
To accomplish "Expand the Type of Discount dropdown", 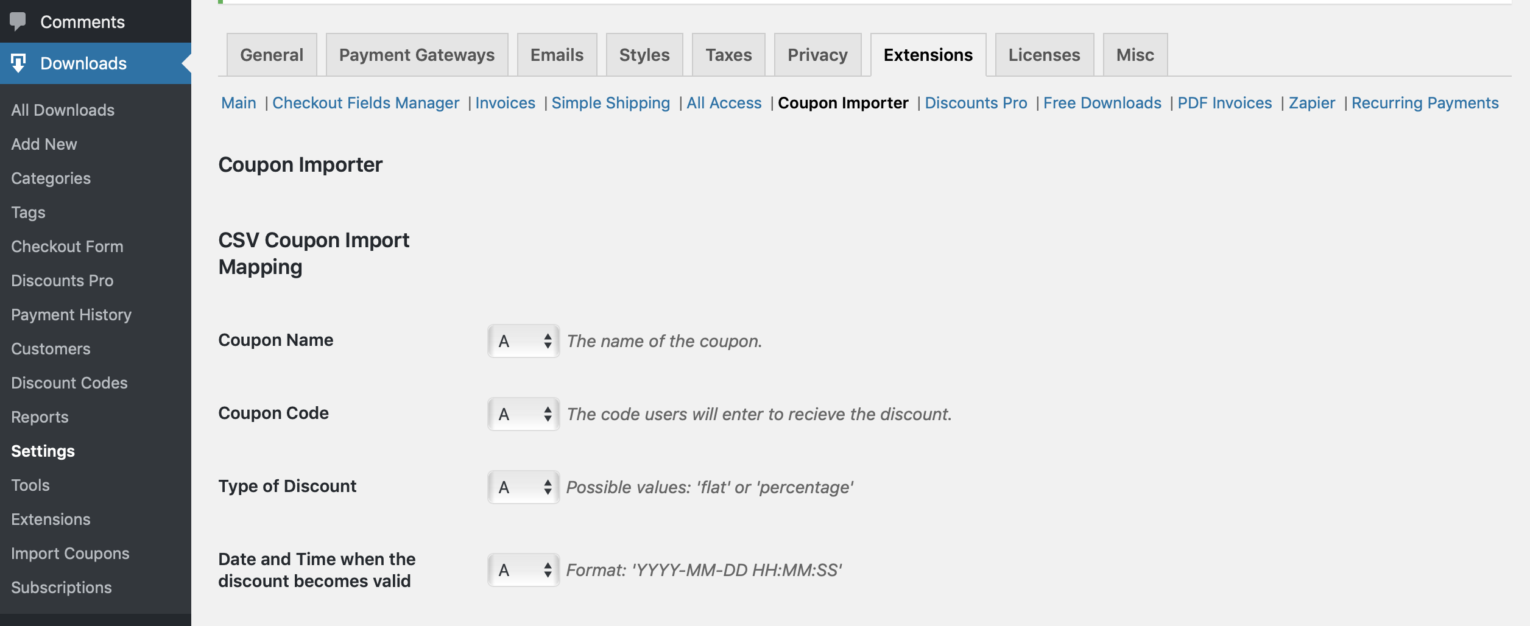I will coord(523,487).
